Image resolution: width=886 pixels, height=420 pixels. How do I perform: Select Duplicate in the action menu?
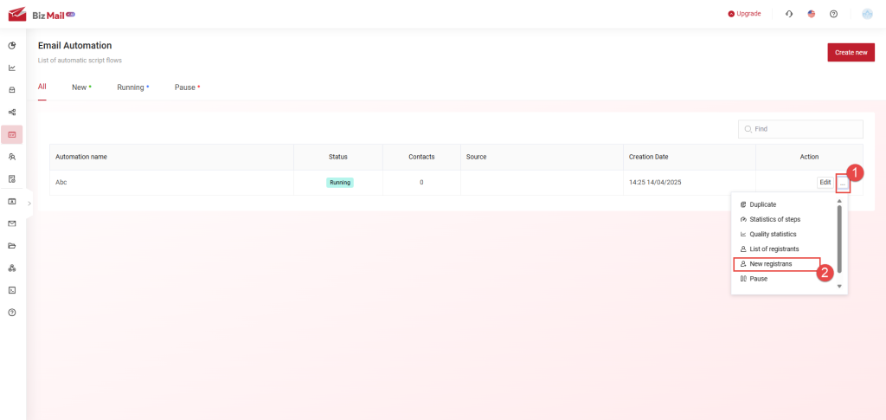tap(762, 204)
